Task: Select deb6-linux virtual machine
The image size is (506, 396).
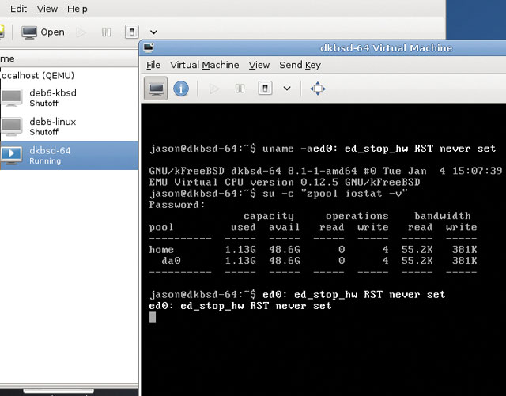Action: (x=69, y=126)
